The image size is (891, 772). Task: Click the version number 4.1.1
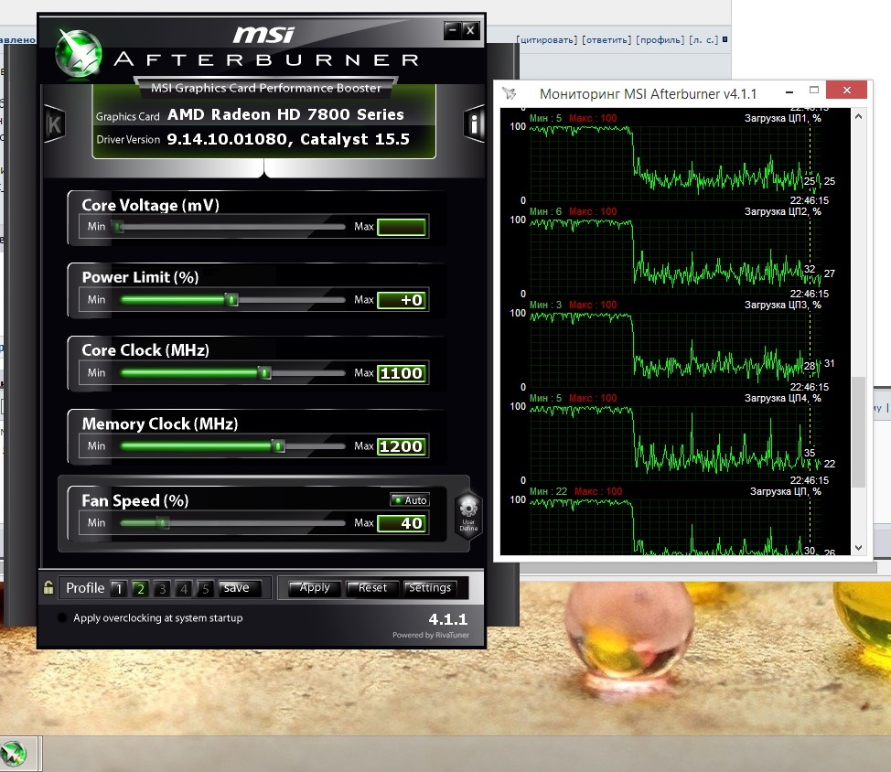[x=448, y=619]
